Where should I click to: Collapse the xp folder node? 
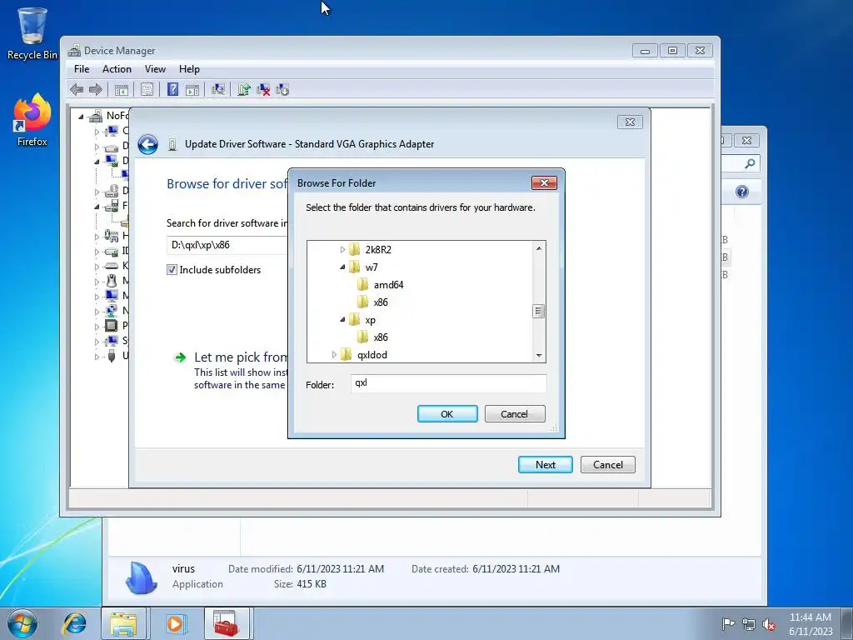pyautogui.click(x=342, y=320)
